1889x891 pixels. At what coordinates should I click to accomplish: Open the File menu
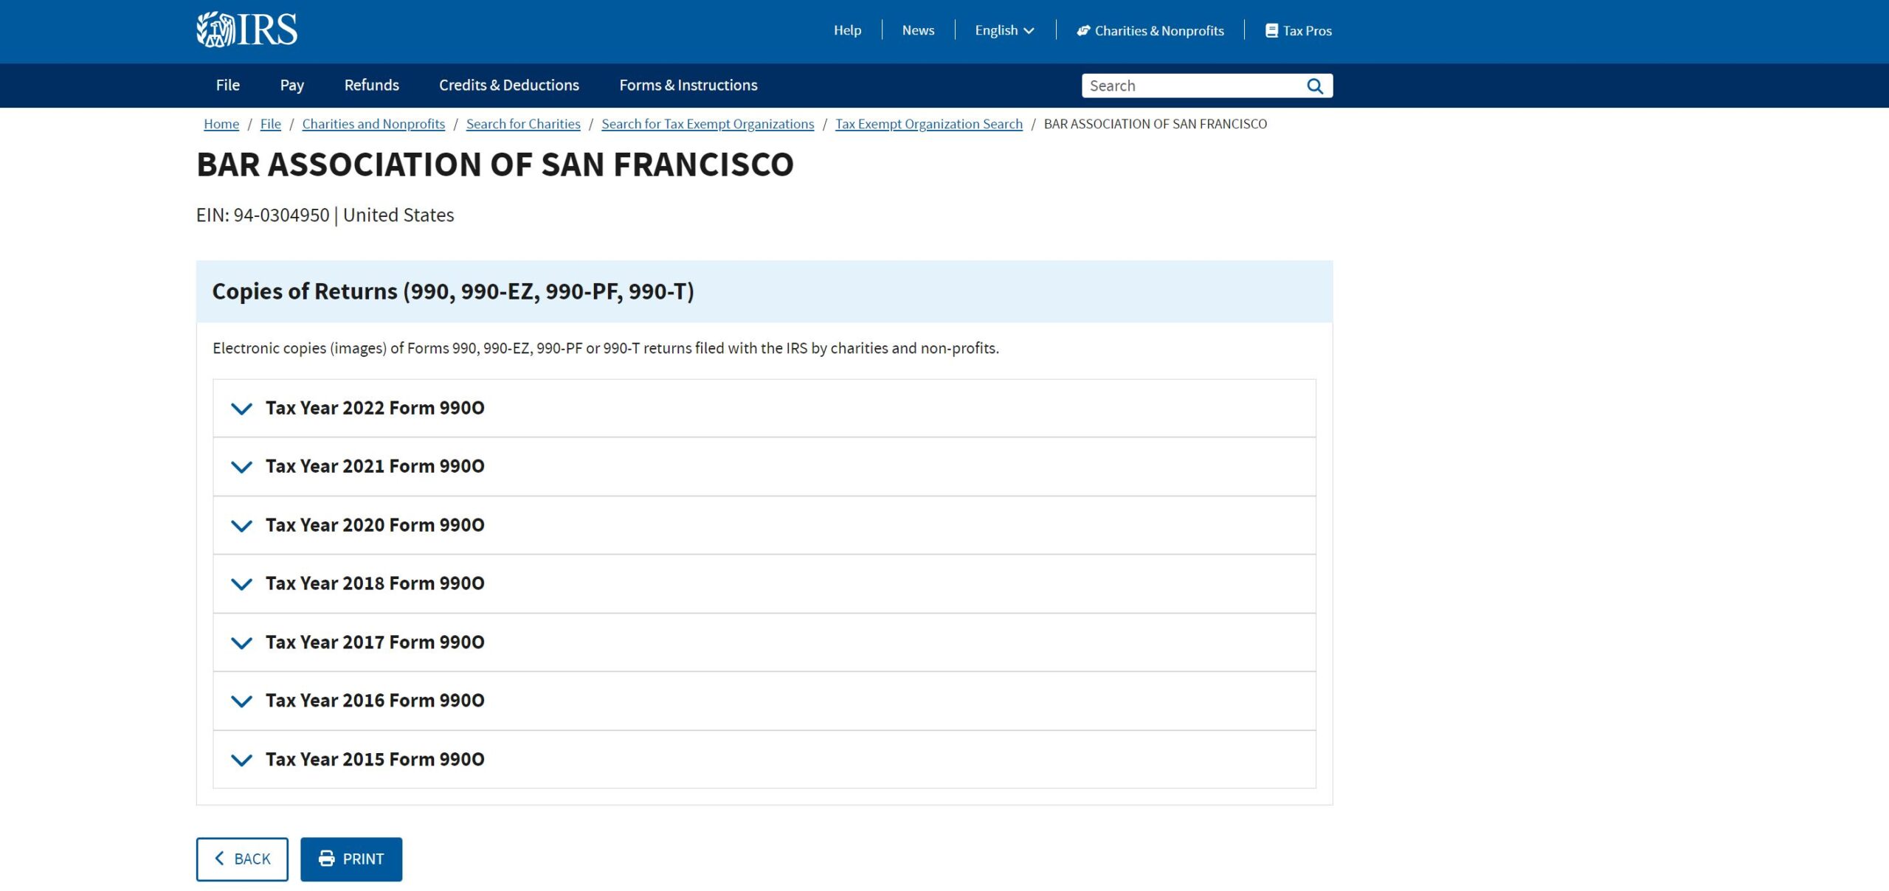coord(227,85)
